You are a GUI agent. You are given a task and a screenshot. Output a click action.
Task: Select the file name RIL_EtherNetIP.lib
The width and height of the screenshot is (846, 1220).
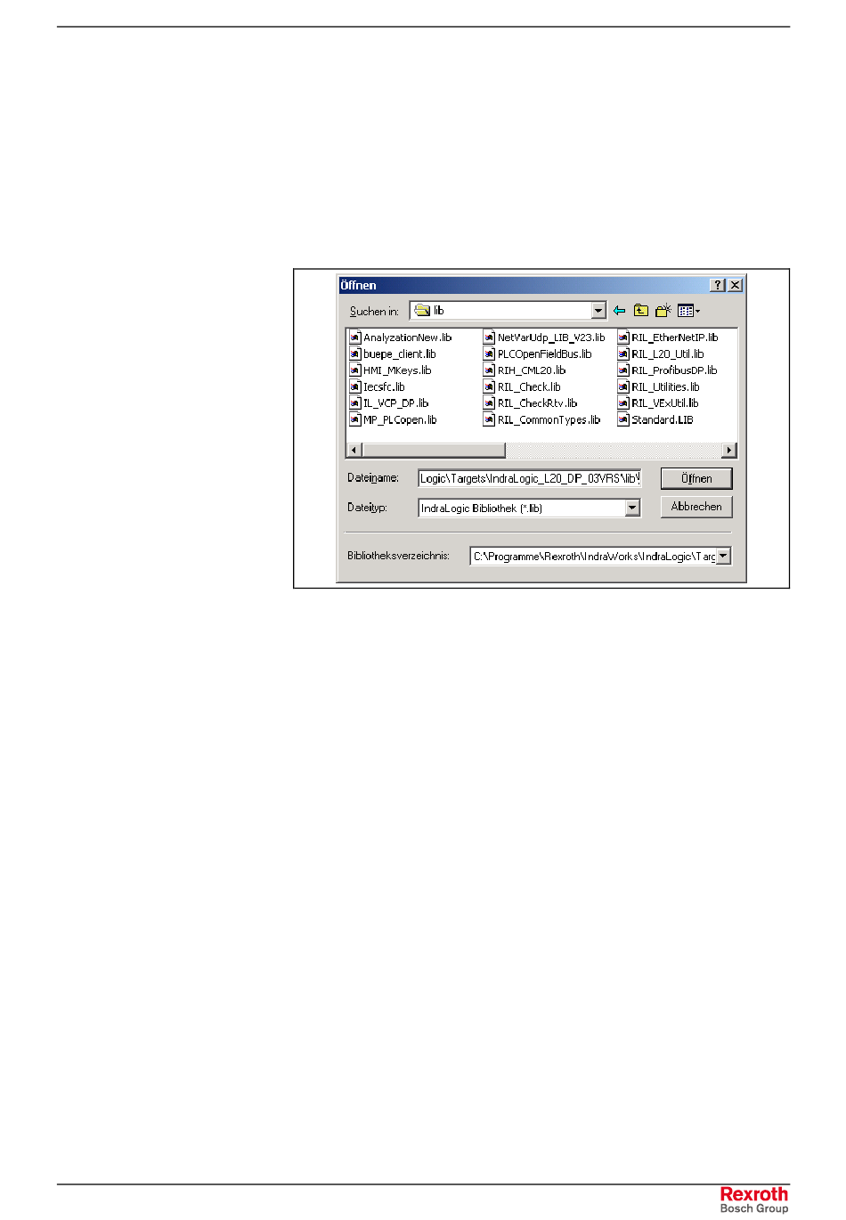[x=675, y=338]
